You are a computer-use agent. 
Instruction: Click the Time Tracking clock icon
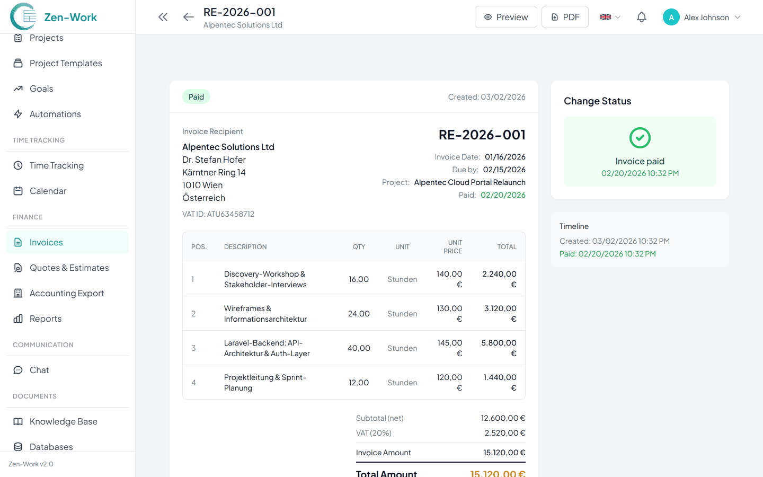[x=18, y=165]
